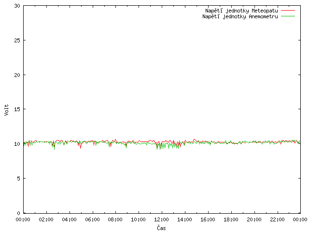
Task: Click the 10:00 time axis label
Action: pyautogui.click(x=139, y=219)
